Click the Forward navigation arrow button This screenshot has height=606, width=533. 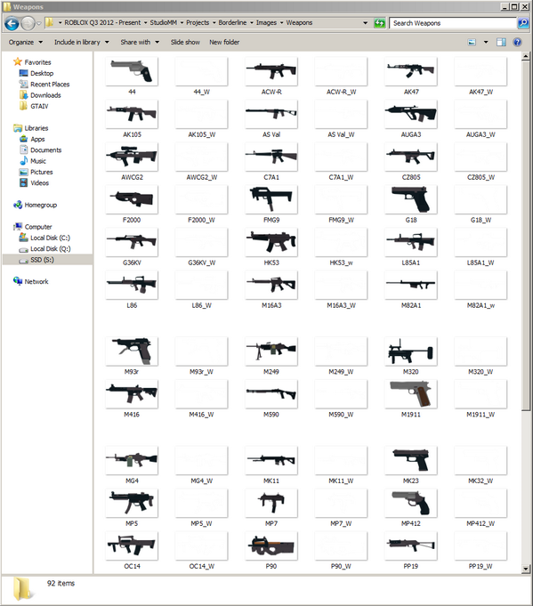coord(28,23)
